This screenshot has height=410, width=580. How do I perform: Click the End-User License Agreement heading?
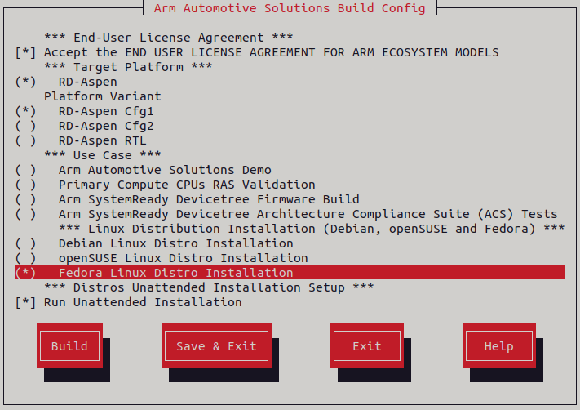169,38
